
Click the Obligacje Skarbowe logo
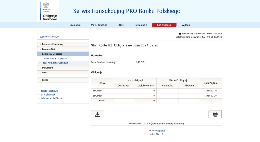48,11
